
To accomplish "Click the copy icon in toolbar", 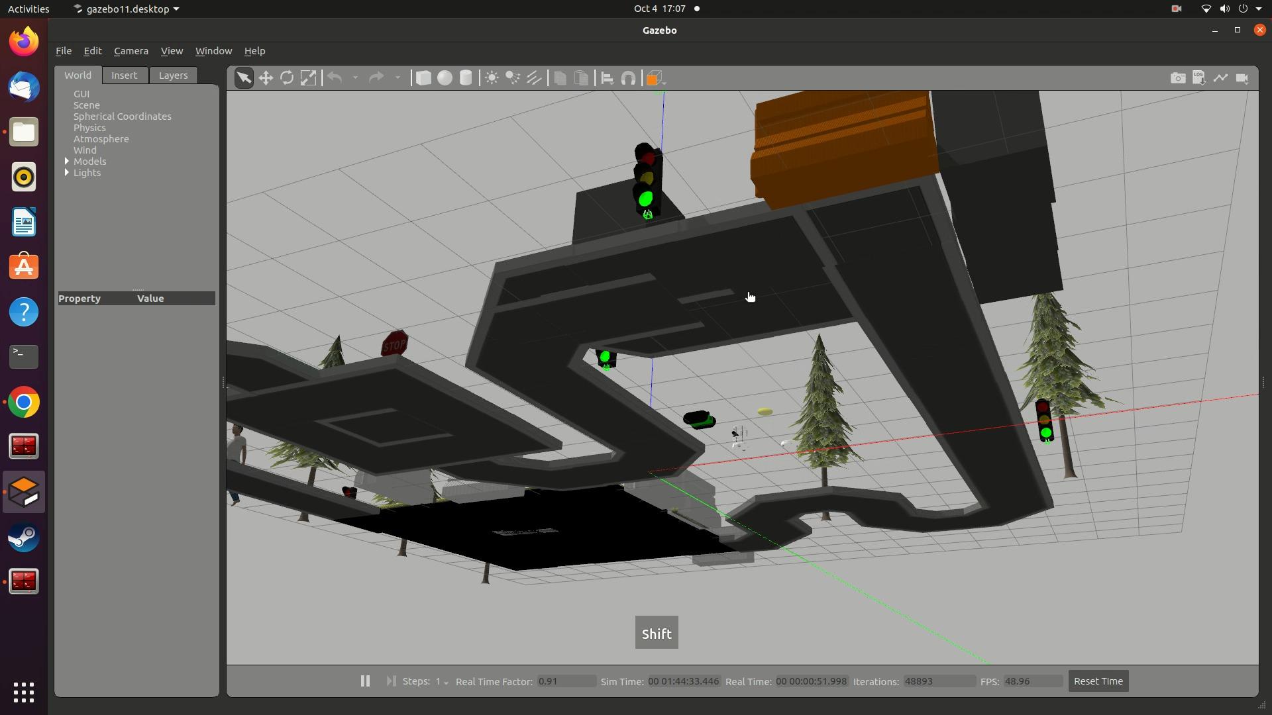I will (x=560, y=78).
